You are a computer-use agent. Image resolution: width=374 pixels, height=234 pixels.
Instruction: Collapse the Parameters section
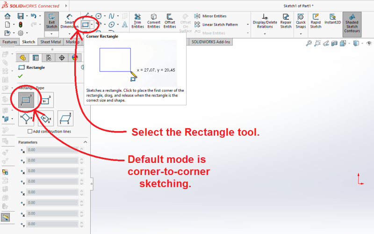tap(85, 142)
